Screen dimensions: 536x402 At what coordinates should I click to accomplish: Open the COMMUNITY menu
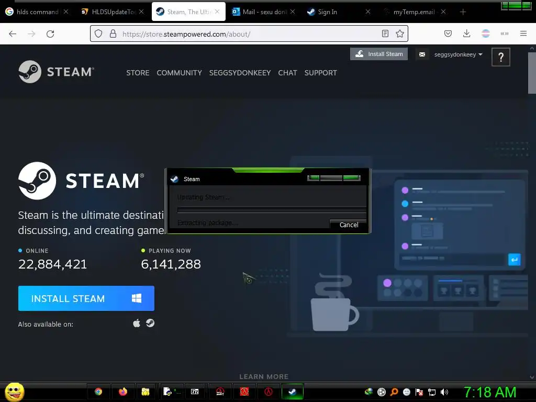pos(179,73)
